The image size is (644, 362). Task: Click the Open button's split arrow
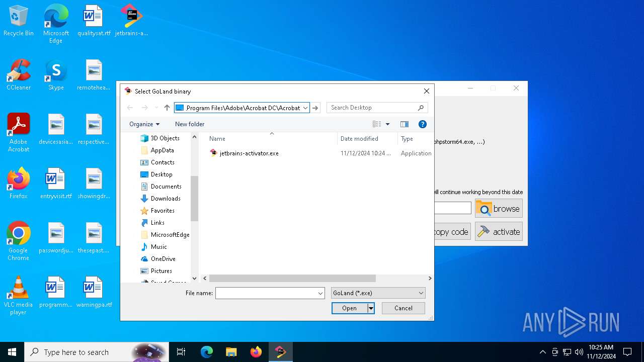(371, 308)
